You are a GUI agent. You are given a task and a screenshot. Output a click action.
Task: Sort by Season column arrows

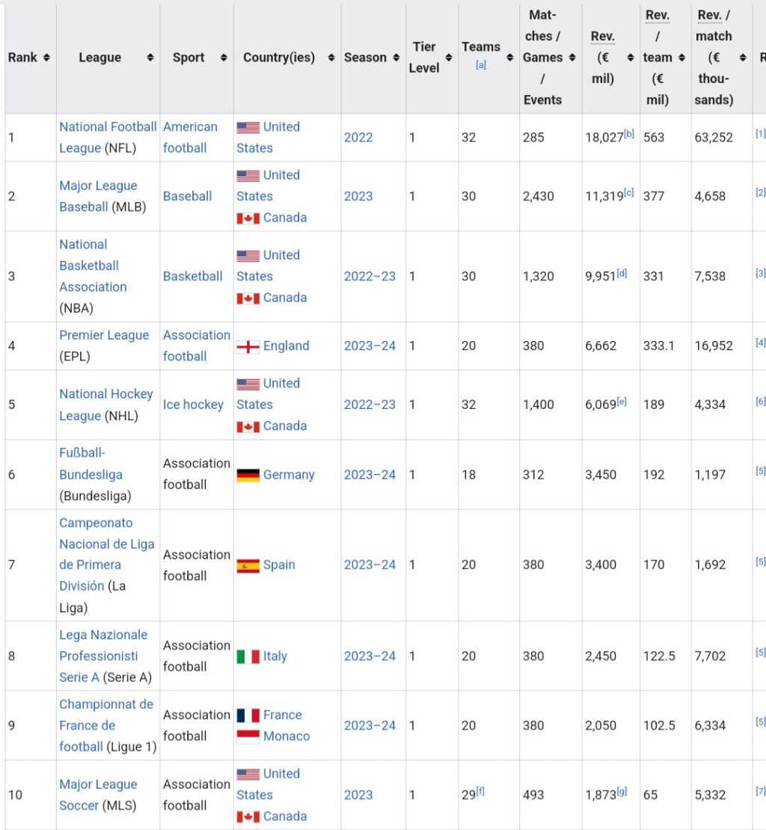(396, 57)
